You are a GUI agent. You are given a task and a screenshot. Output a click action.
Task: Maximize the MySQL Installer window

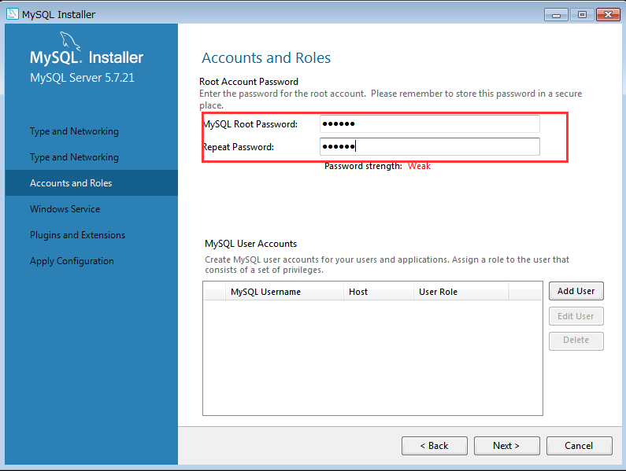click(582, 14)
